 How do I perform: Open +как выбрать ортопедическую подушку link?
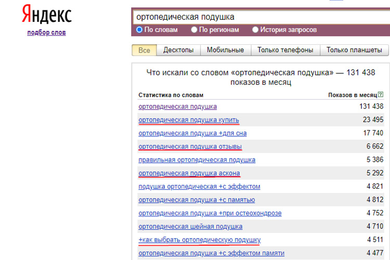tap(200, 240)
